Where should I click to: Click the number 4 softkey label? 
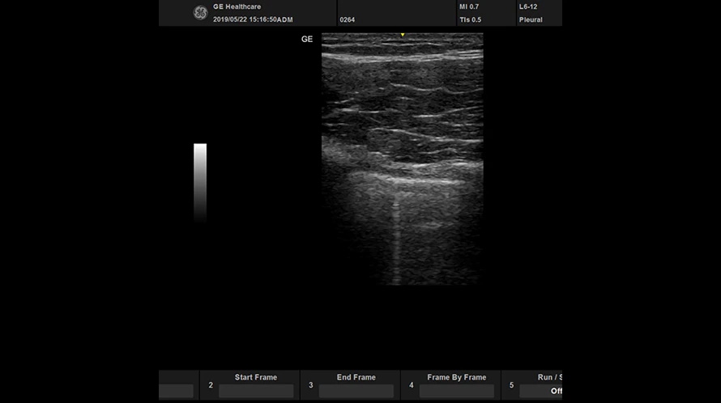(411, 385)
